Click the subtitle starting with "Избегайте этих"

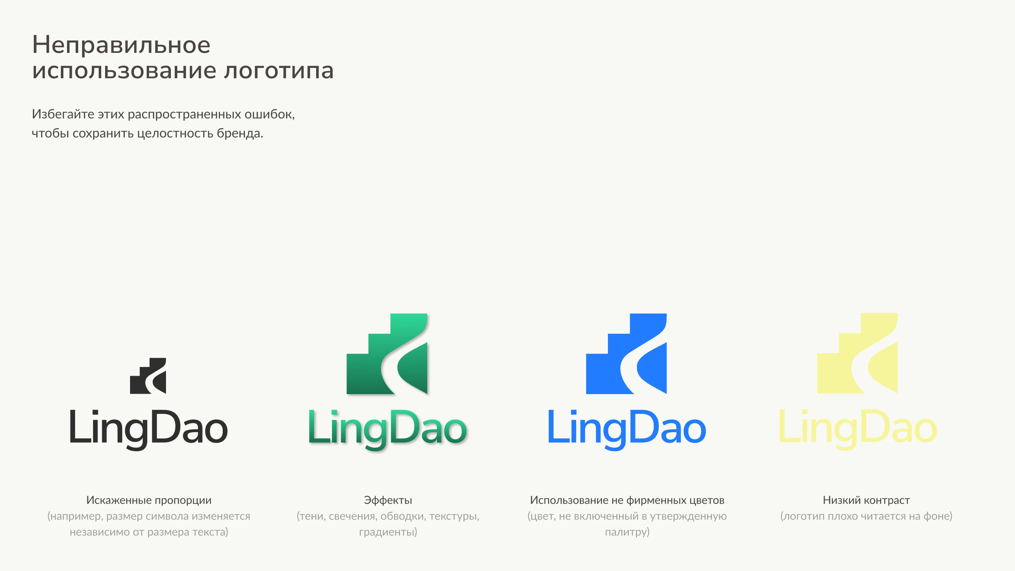click(x=163, y=114)
